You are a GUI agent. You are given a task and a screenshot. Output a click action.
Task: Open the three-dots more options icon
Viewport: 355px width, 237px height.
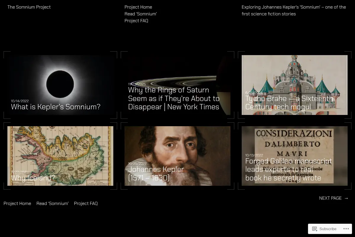pos(346,229)
